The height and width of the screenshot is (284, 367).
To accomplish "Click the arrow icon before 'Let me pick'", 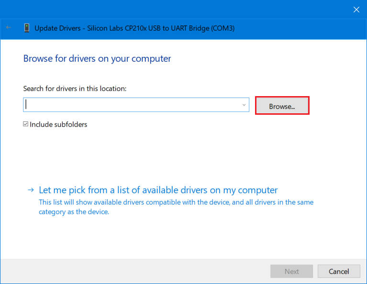I will 31,190.
